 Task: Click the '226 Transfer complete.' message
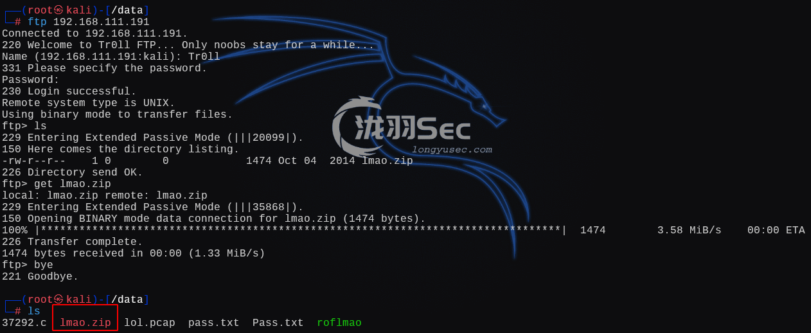coord(73,242)
